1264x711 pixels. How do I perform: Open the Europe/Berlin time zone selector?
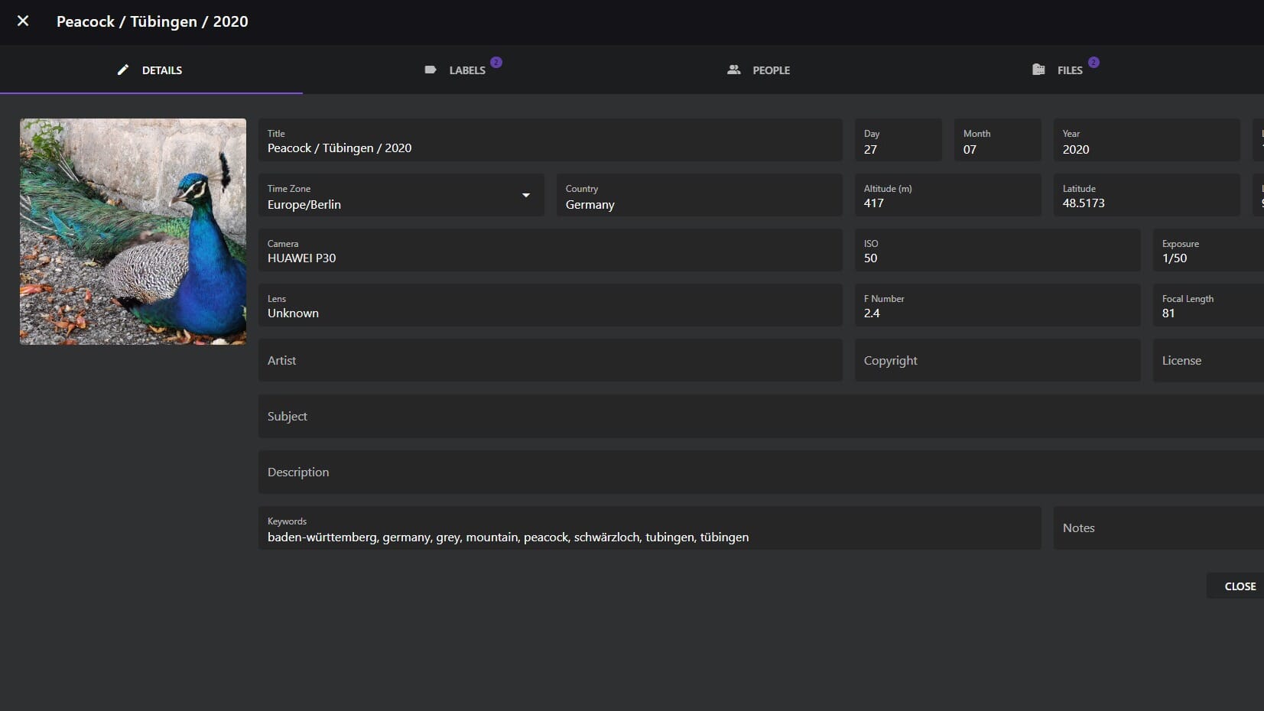click(x=390, y=204)
